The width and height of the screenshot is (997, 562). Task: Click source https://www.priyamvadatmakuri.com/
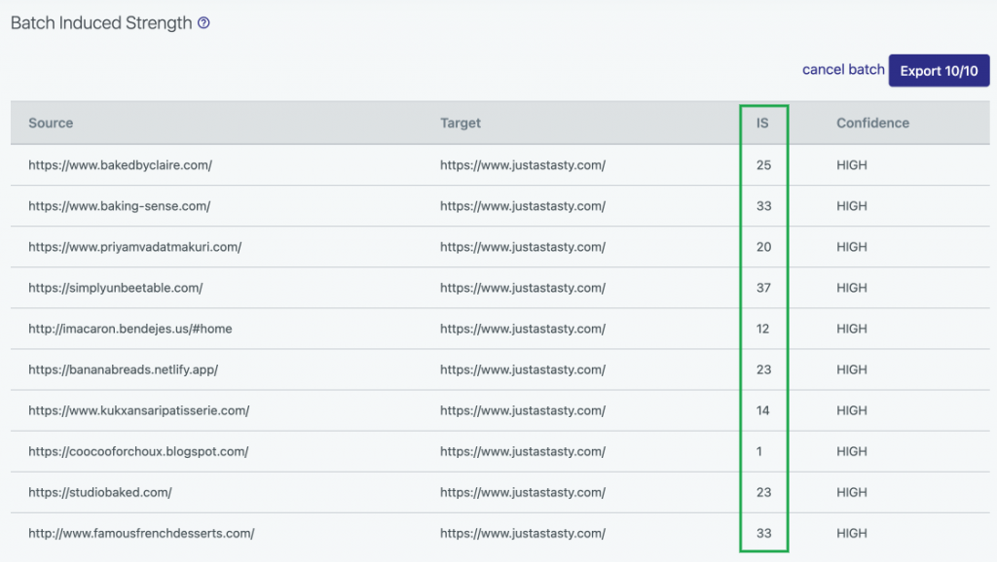134,247
